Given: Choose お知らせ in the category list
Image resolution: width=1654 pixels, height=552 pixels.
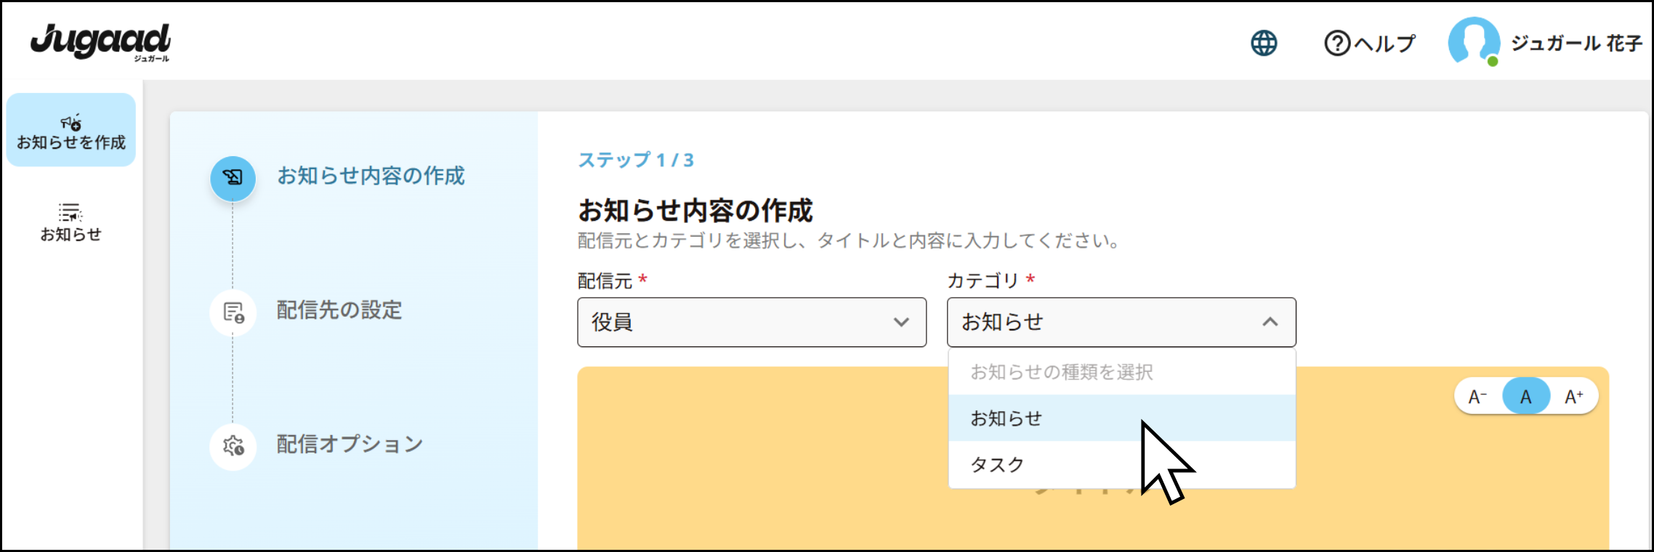Looking at the screenshot, I should point(1006,418).
